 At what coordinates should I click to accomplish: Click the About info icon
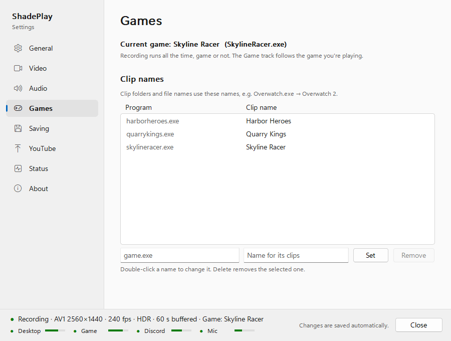click(x=18, y=189)
